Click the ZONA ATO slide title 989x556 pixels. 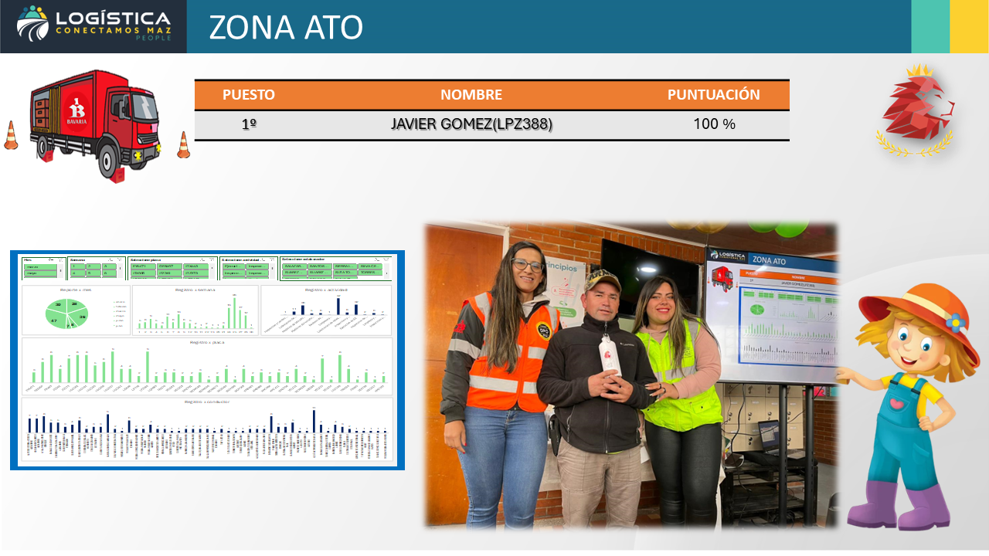[286, 28]
